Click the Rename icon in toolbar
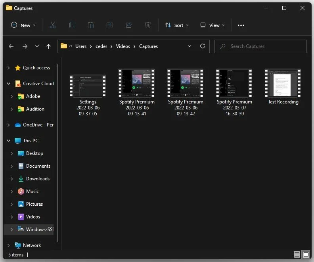 click(110, 25)
